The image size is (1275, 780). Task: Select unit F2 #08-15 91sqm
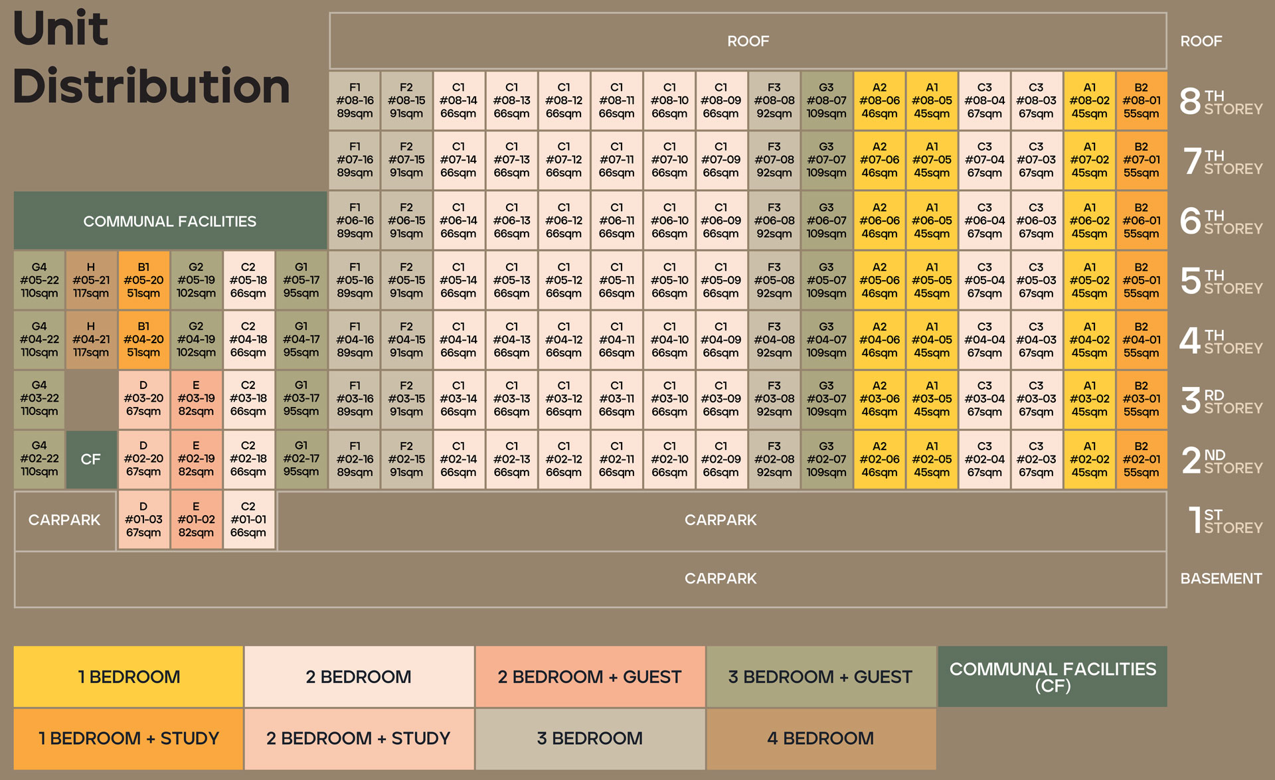pos(406,100)
